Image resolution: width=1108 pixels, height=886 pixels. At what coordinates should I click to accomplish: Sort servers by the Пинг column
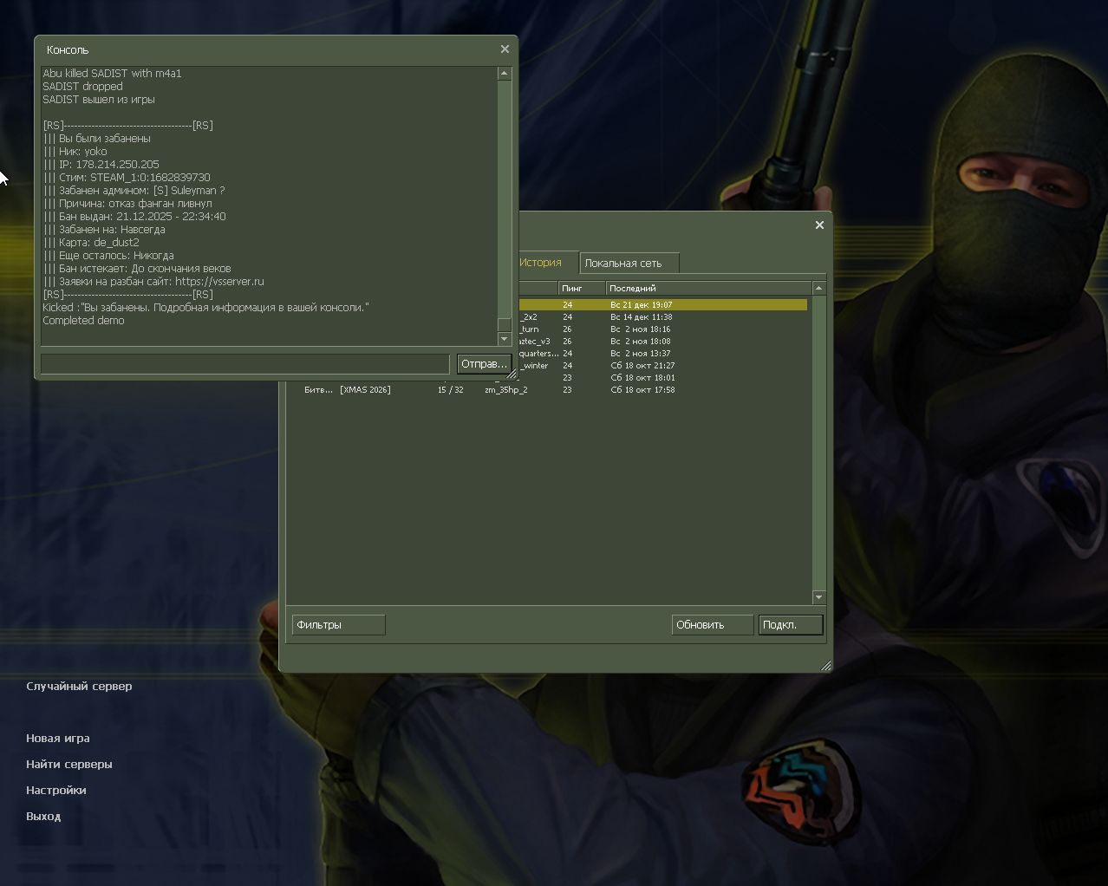[x=581, y=288]
